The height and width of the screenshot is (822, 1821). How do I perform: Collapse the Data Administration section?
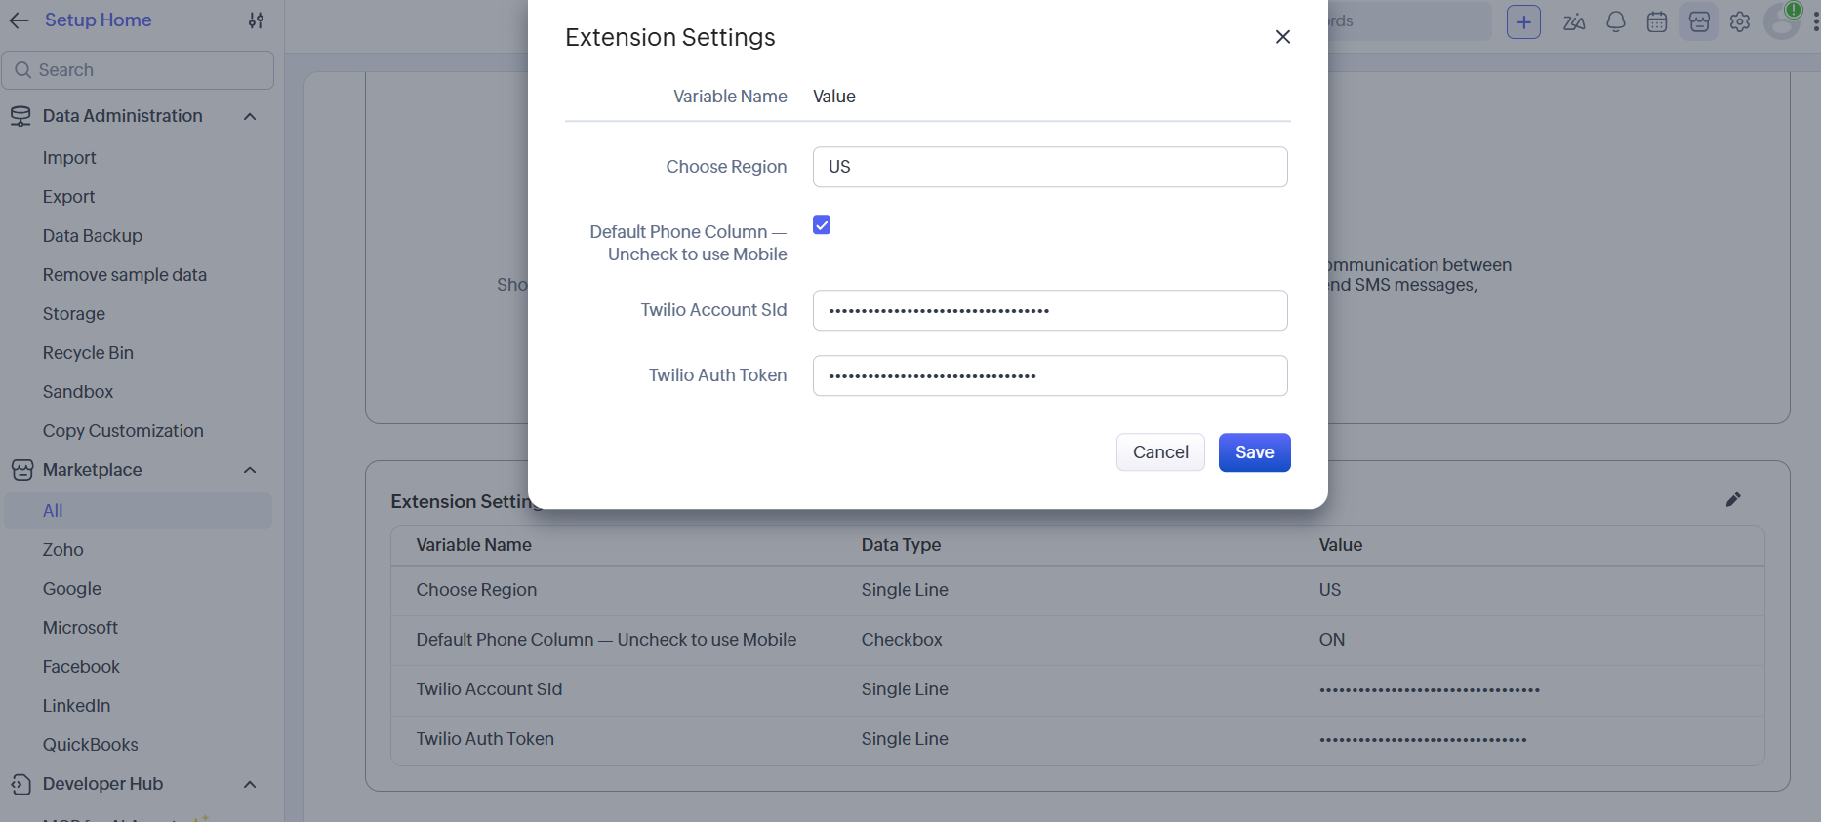pos(250,116)
